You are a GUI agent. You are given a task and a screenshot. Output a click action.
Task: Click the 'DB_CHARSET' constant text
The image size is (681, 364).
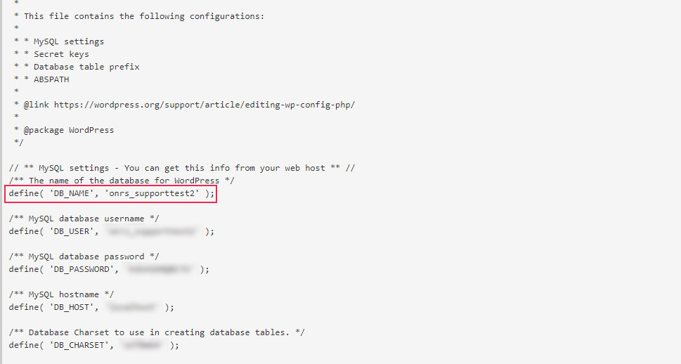coord(79,345)
